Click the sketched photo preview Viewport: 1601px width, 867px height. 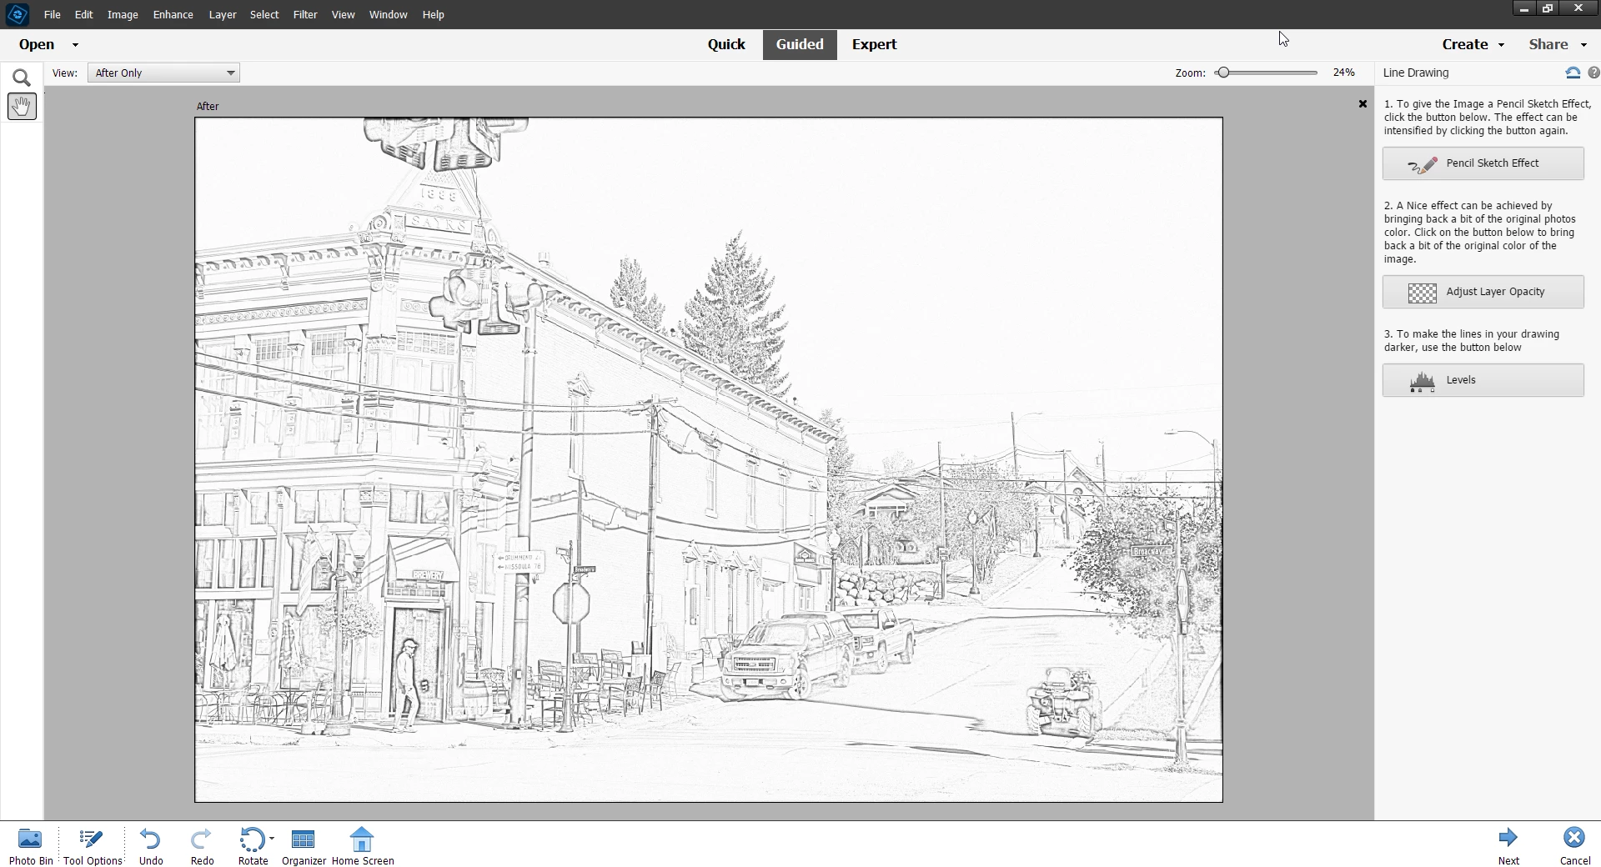(709, 460)
